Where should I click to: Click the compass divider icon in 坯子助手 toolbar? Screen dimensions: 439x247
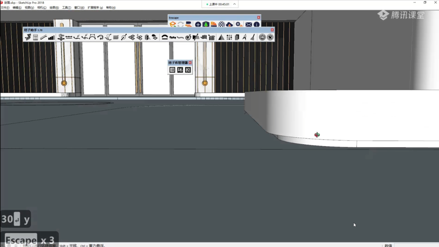[x=245, y=37]
